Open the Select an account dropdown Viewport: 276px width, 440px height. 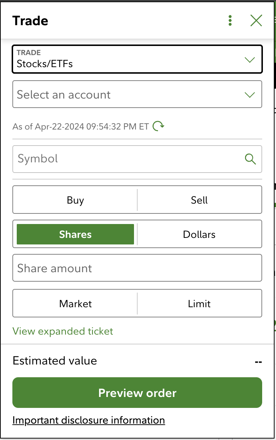(x=137, y=94)
